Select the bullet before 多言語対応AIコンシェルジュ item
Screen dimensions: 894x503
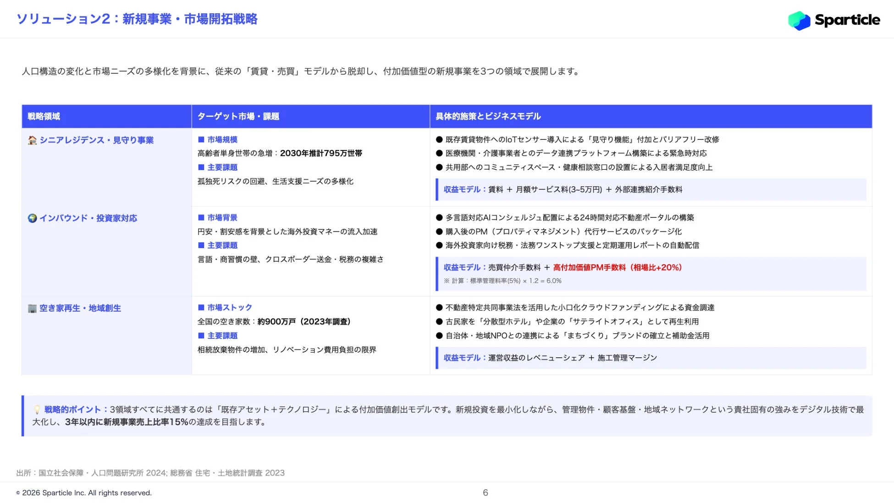tap(438, 218)
